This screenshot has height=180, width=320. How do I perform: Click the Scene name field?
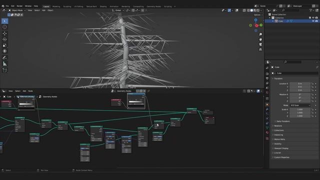coord(268,6)
